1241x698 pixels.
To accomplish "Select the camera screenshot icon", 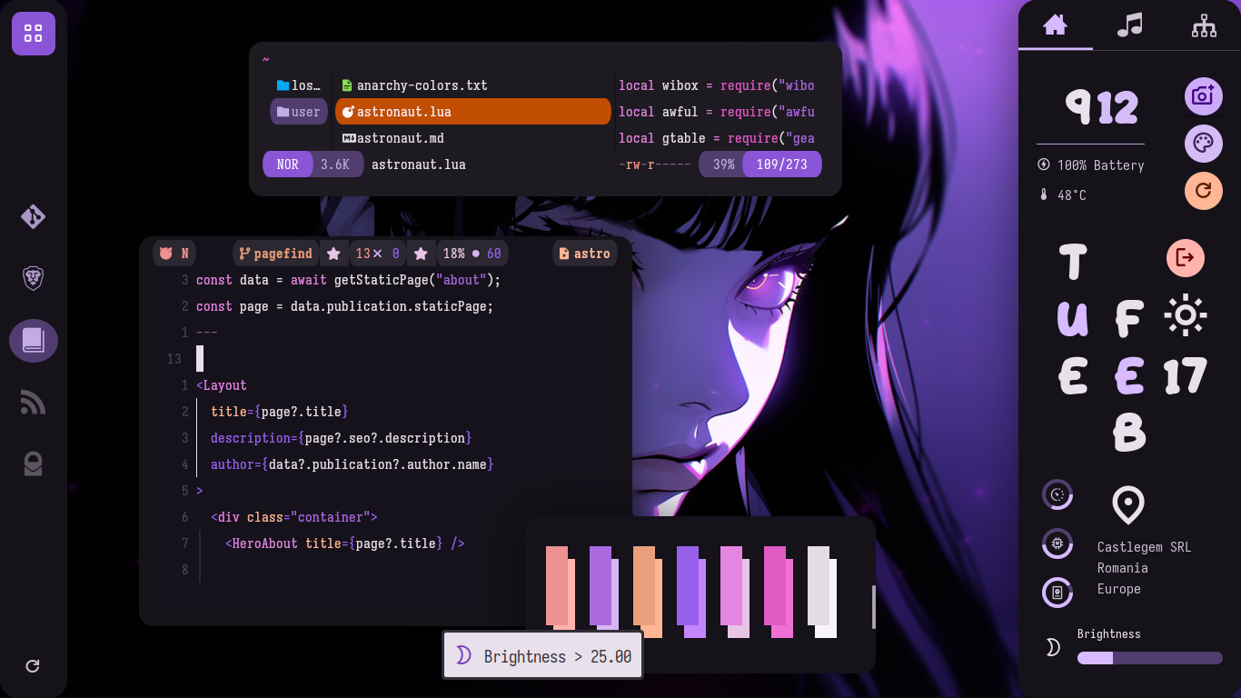I will pos(1203,96).
